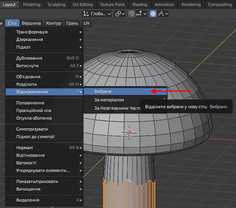Expand the Дзеркалення submenu
The image size is (236, 208).
click(44, 40)
